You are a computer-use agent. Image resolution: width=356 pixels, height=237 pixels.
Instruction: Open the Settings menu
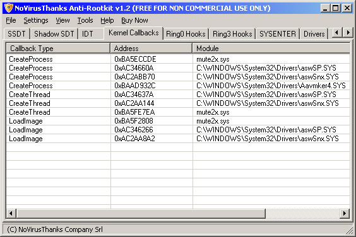click(36, 20)
